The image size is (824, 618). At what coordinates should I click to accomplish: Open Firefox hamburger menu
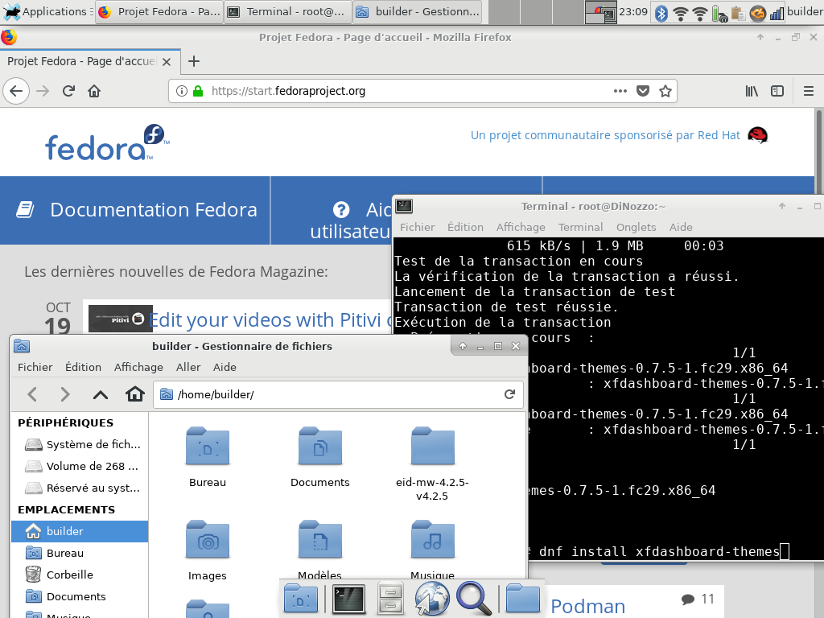tap(809, 91)
